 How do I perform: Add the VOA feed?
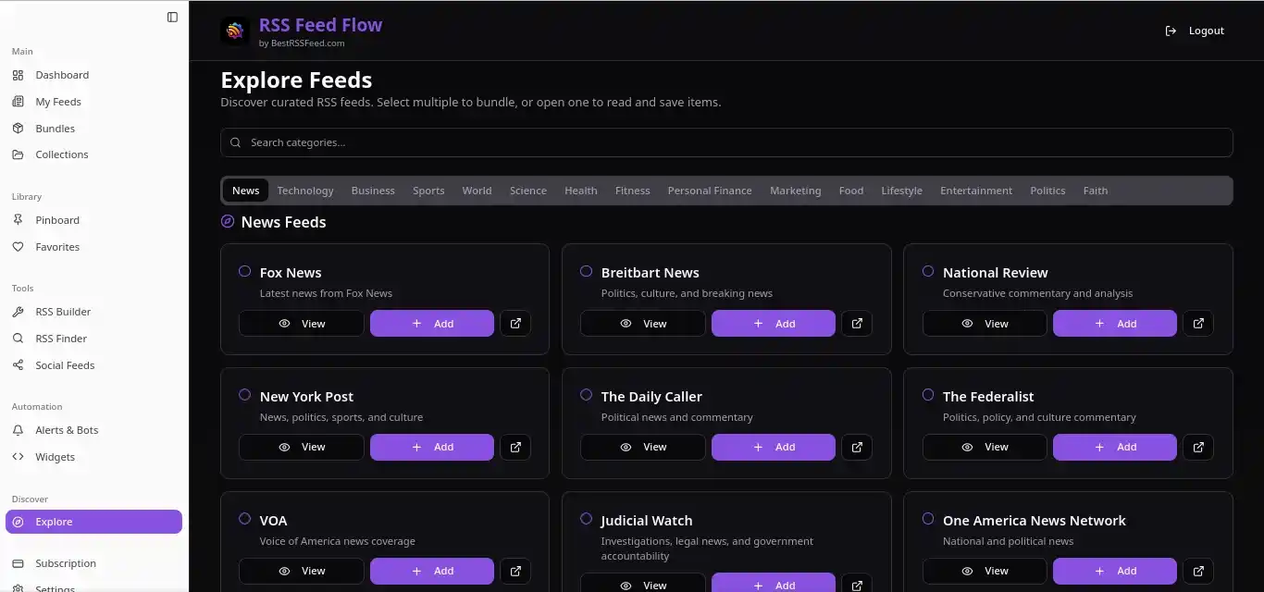[x=432, y=572]
